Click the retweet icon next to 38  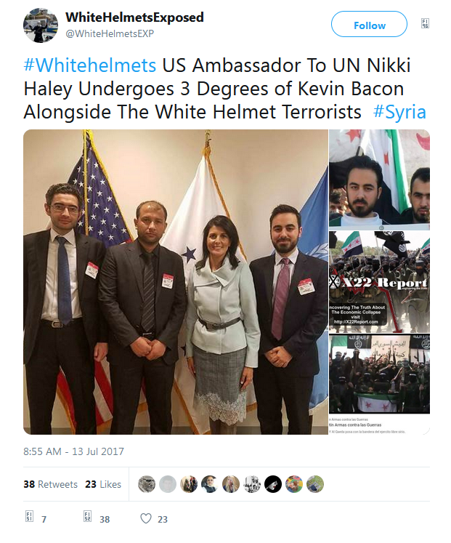(x=87, y=516)
